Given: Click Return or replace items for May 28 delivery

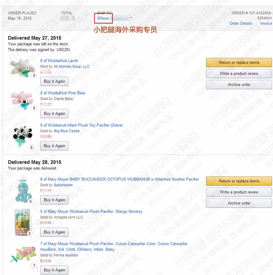Looking at the screenshot, I should coord(239,181).
